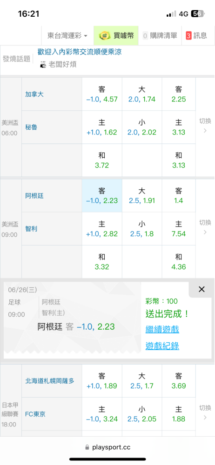Select 智利 主 +1.0, 2.82 handicap bet
Viewport: 215px width, 465px height.
tap(102, 229)
